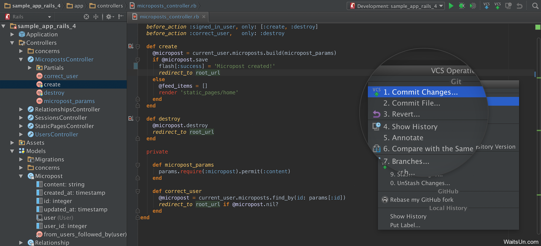Viewport: 541px width, 246px height.
Task: Open the Development run configuration dropdown
Action: pos(396,6)
